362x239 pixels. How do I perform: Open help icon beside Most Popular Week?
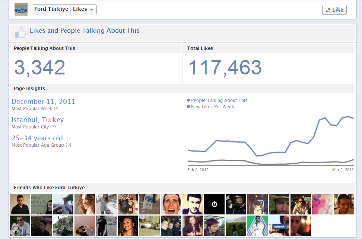(57, 109)
